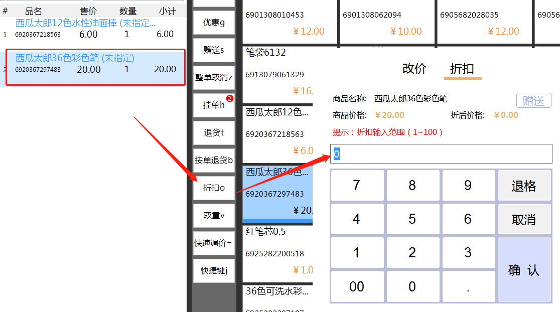Pick the 36色可洗水彩 product card
This screenshot has width=560, height=312.
(x=278, y=298)
